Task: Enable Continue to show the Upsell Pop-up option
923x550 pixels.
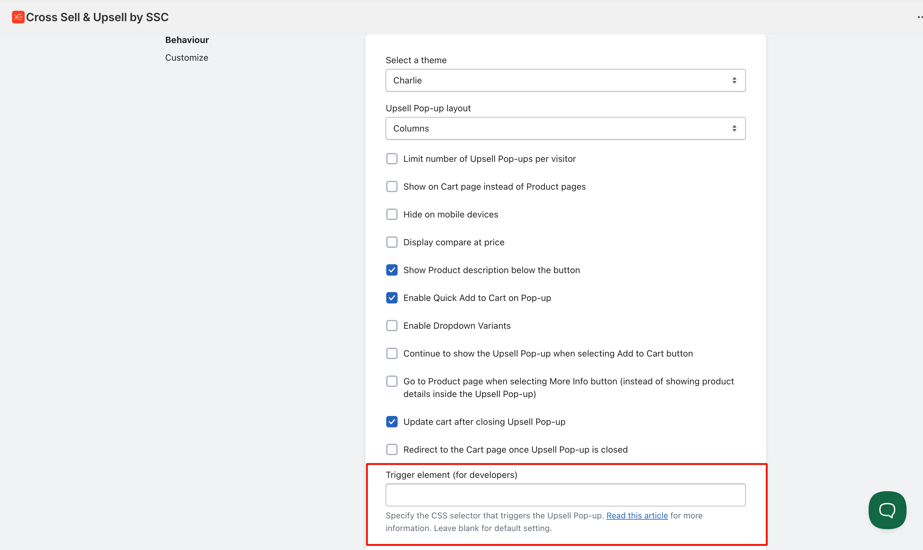Action: (392, 354)
